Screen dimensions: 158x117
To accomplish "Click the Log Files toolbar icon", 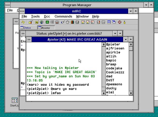I will click(103, 22).
